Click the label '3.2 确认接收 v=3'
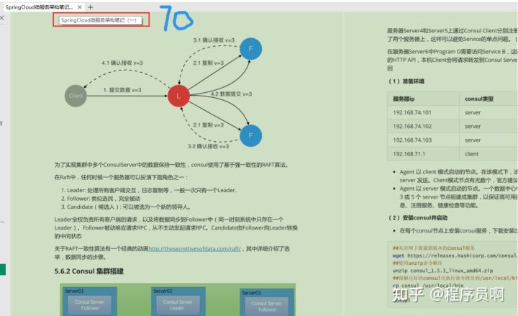Viewport: 518px width, 316px height. 208,146
